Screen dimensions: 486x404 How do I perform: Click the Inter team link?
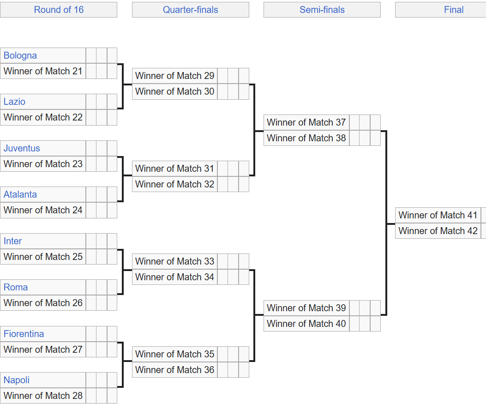click(x=13, y=241)
